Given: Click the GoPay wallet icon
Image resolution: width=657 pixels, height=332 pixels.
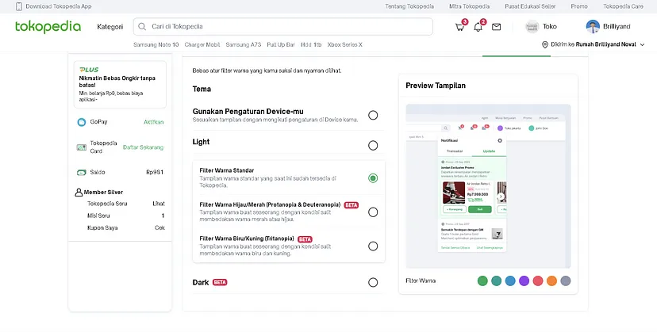Looking at the screenshot, I should [81, 122].
